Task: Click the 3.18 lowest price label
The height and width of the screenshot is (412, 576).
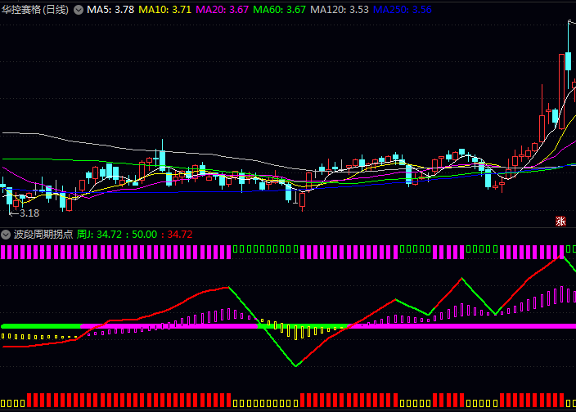Action: pos(29,213)
